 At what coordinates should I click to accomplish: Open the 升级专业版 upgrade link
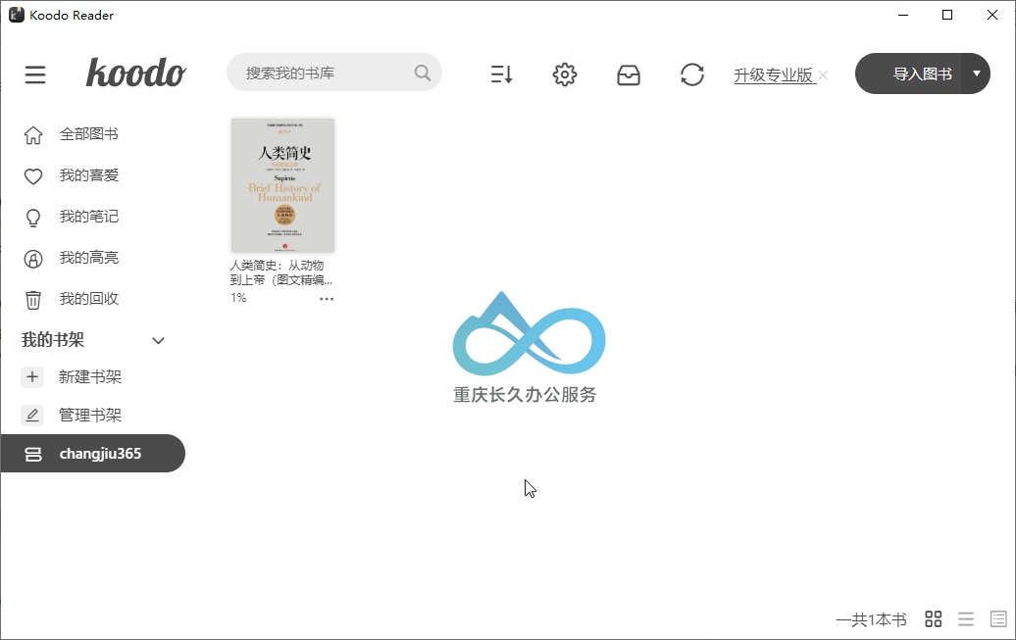pos(774,75)
